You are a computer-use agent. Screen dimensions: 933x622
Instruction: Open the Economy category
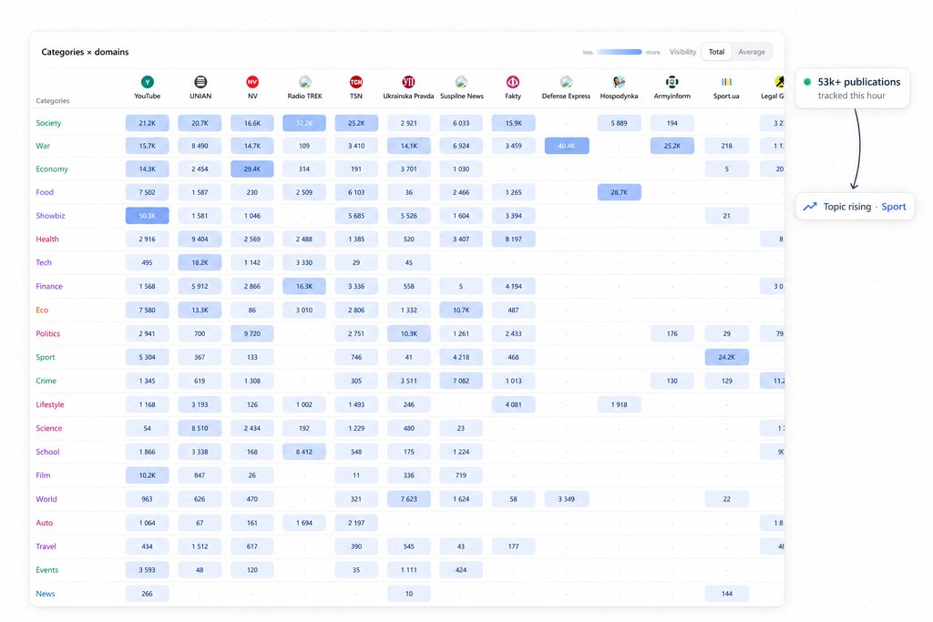pos(52,168)
